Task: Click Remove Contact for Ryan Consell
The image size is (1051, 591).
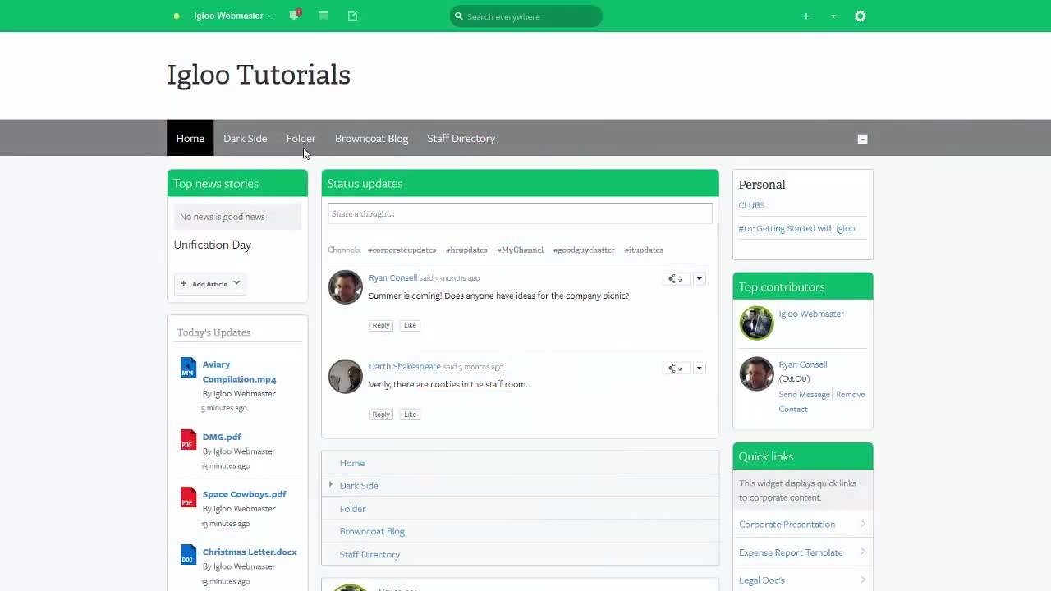Action: pos(822,401)
